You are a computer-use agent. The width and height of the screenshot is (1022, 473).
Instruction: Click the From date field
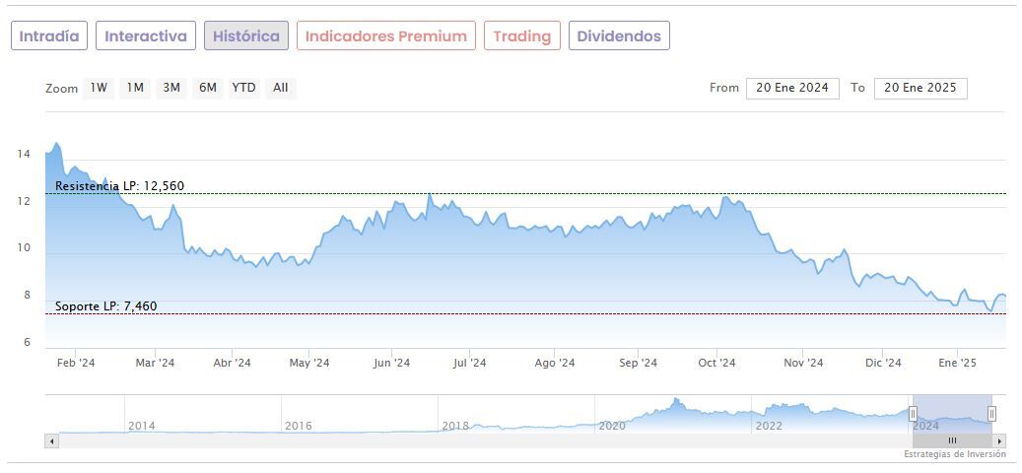[792, 88]
